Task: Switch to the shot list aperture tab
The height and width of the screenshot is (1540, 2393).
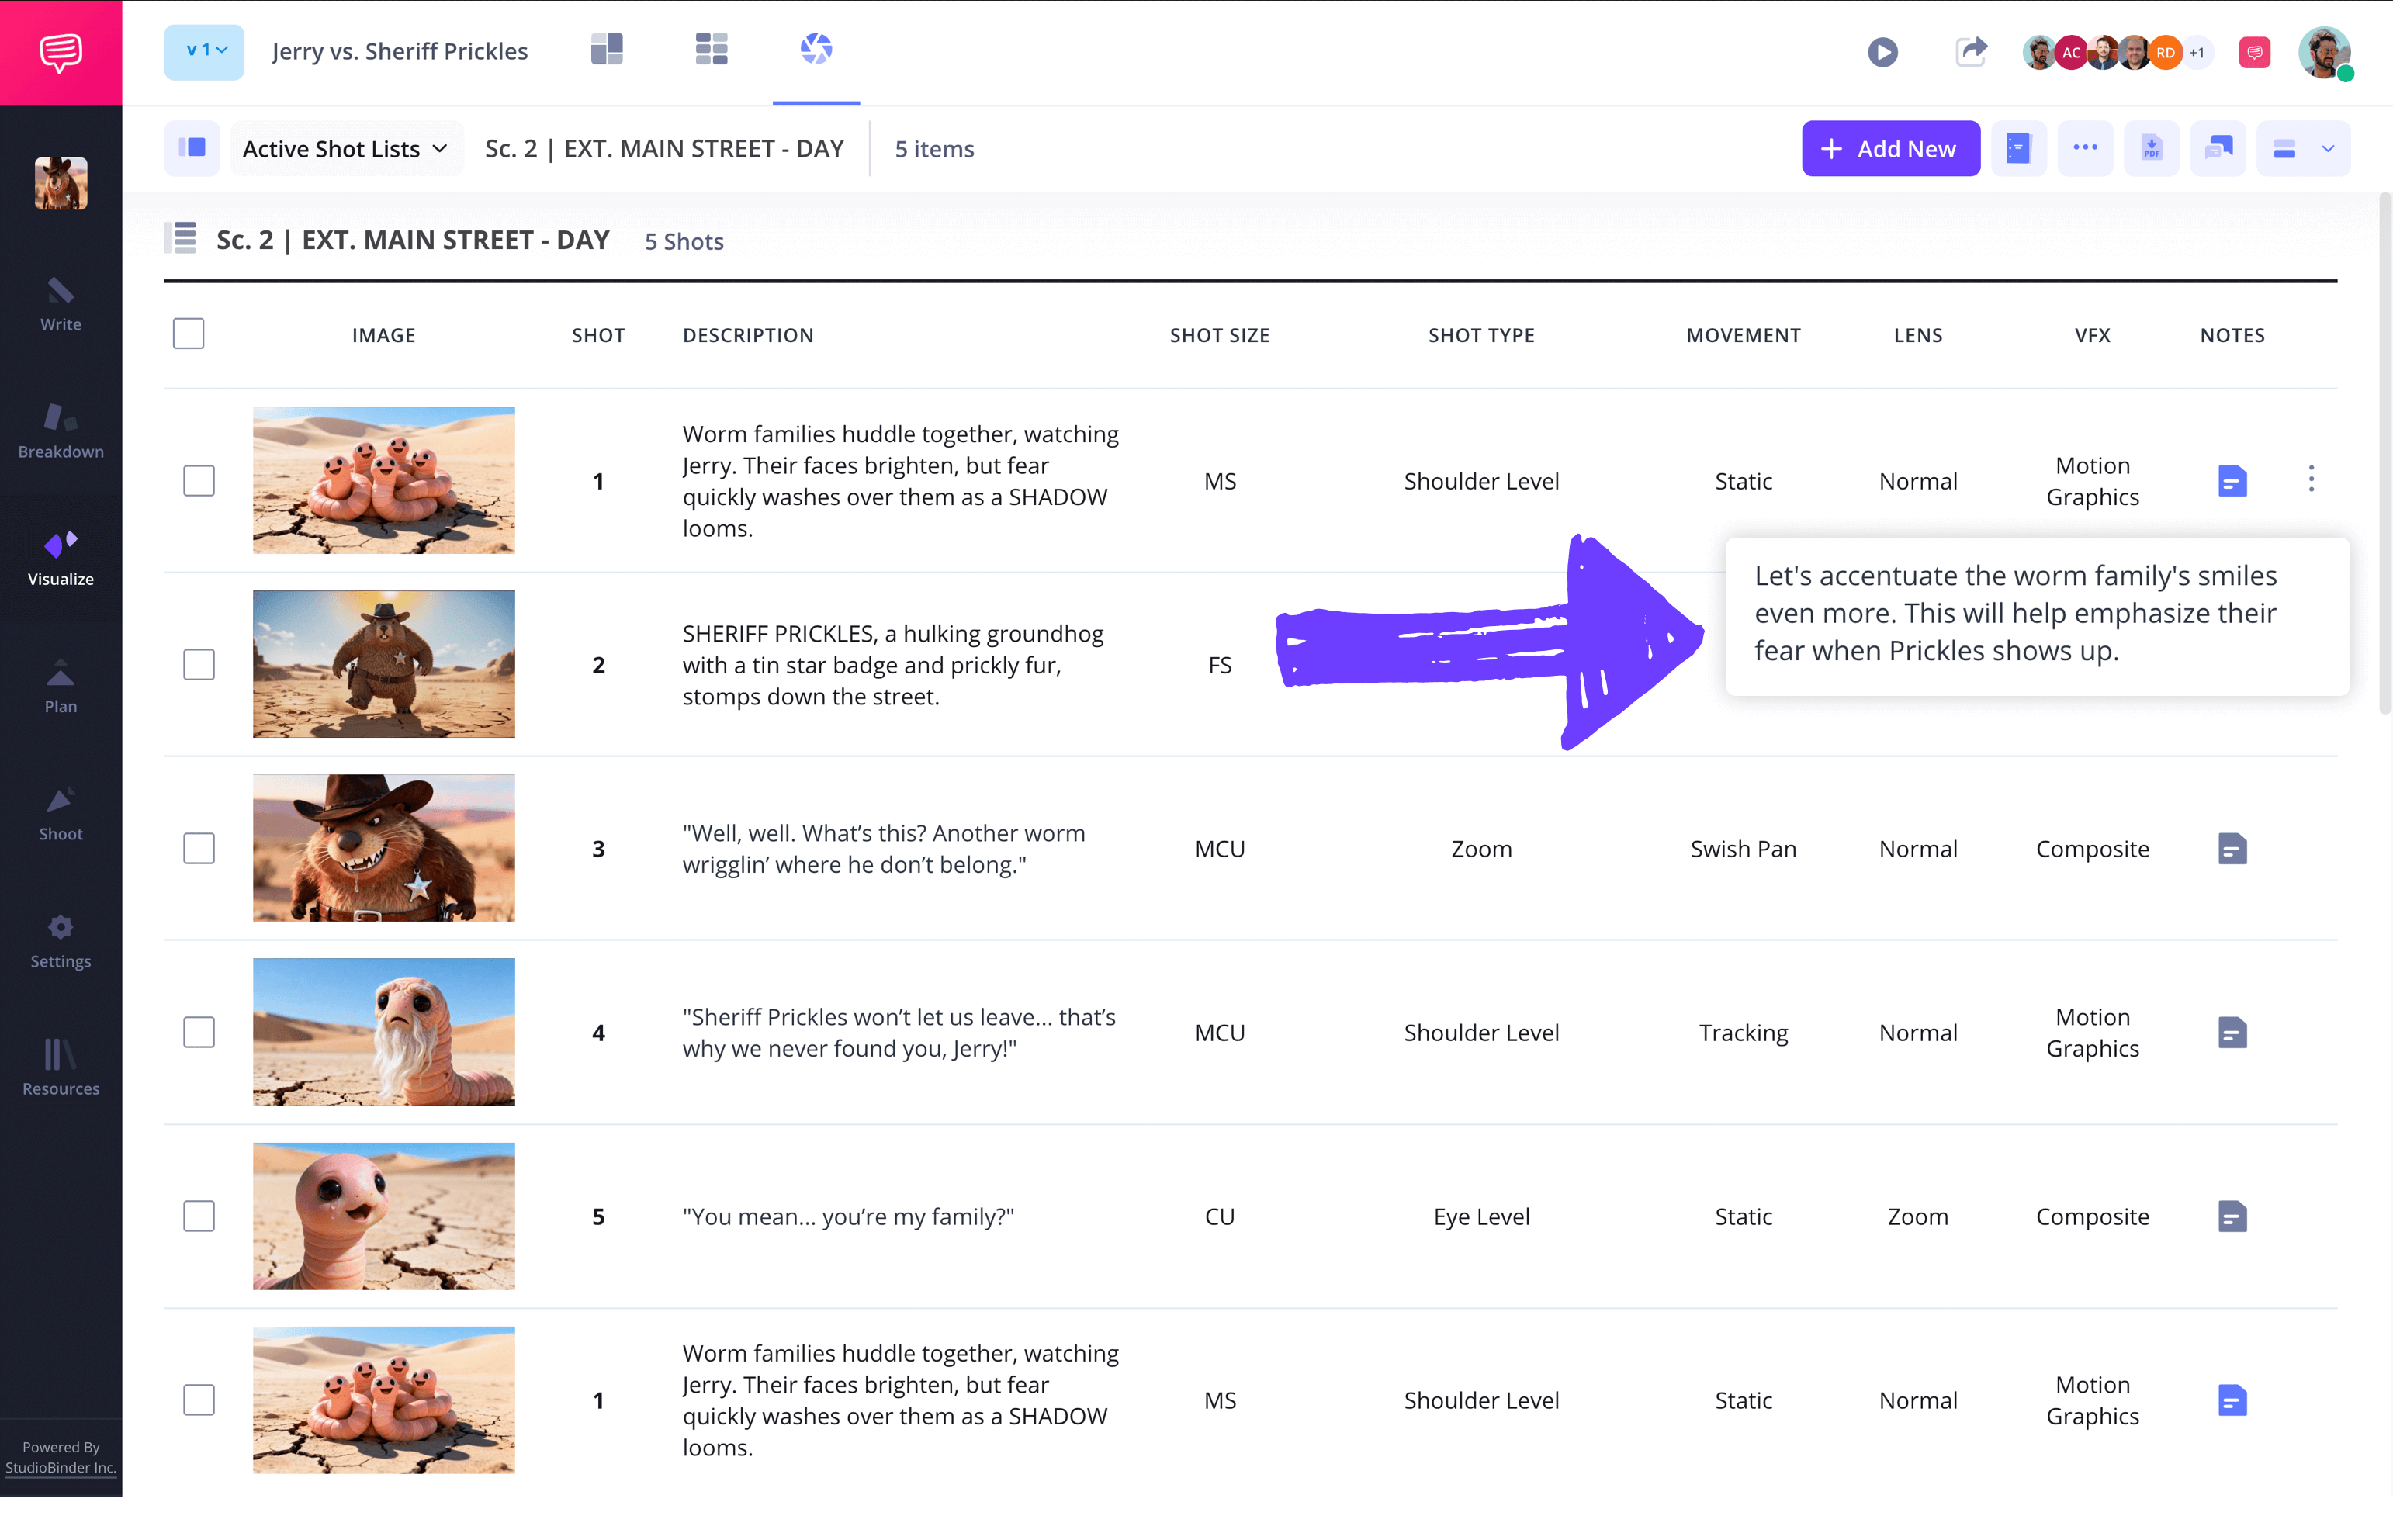Action: click(816, 49)
